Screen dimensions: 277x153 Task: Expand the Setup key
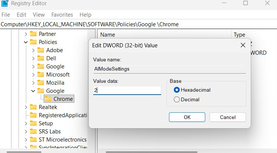pyautogui.click(x=26, y=123)
